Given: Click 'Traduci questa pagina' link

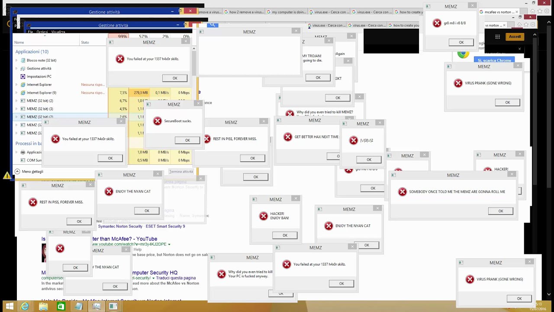Looking at the screenshot, I should tap(176, 278).
